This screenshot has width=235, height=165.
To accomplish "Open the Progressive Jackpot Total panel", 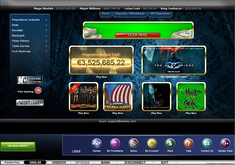I will tap(101, 60).
